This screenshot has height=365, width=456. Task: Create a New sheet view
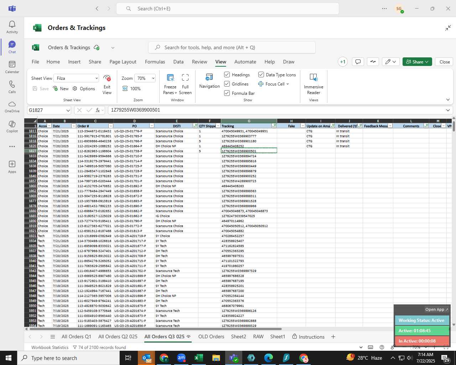click(61, 89)
